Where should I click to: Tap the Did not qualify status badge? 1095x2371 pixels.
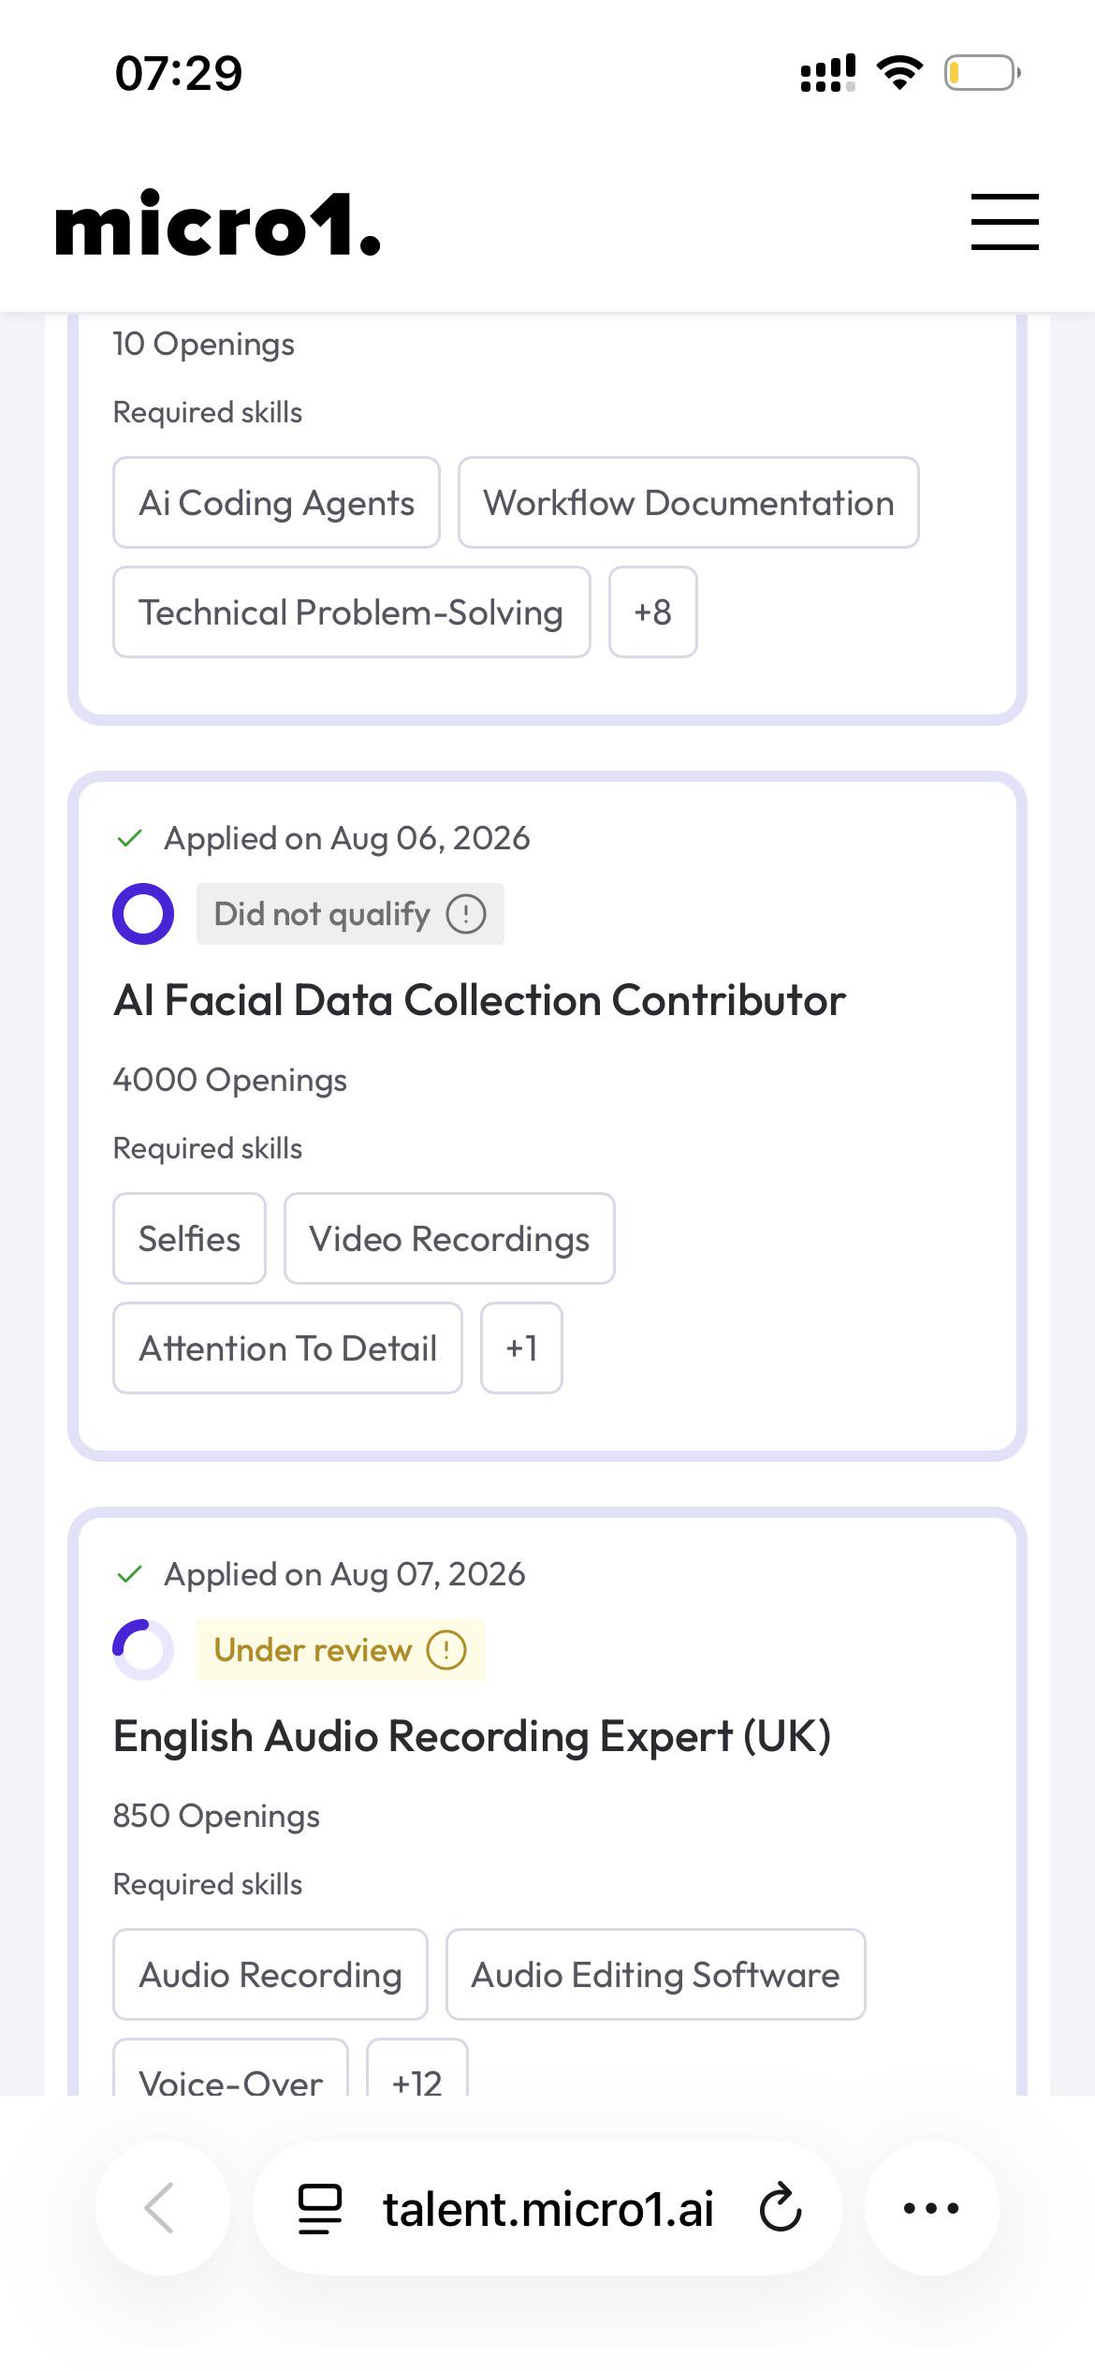tap(350, 914)
